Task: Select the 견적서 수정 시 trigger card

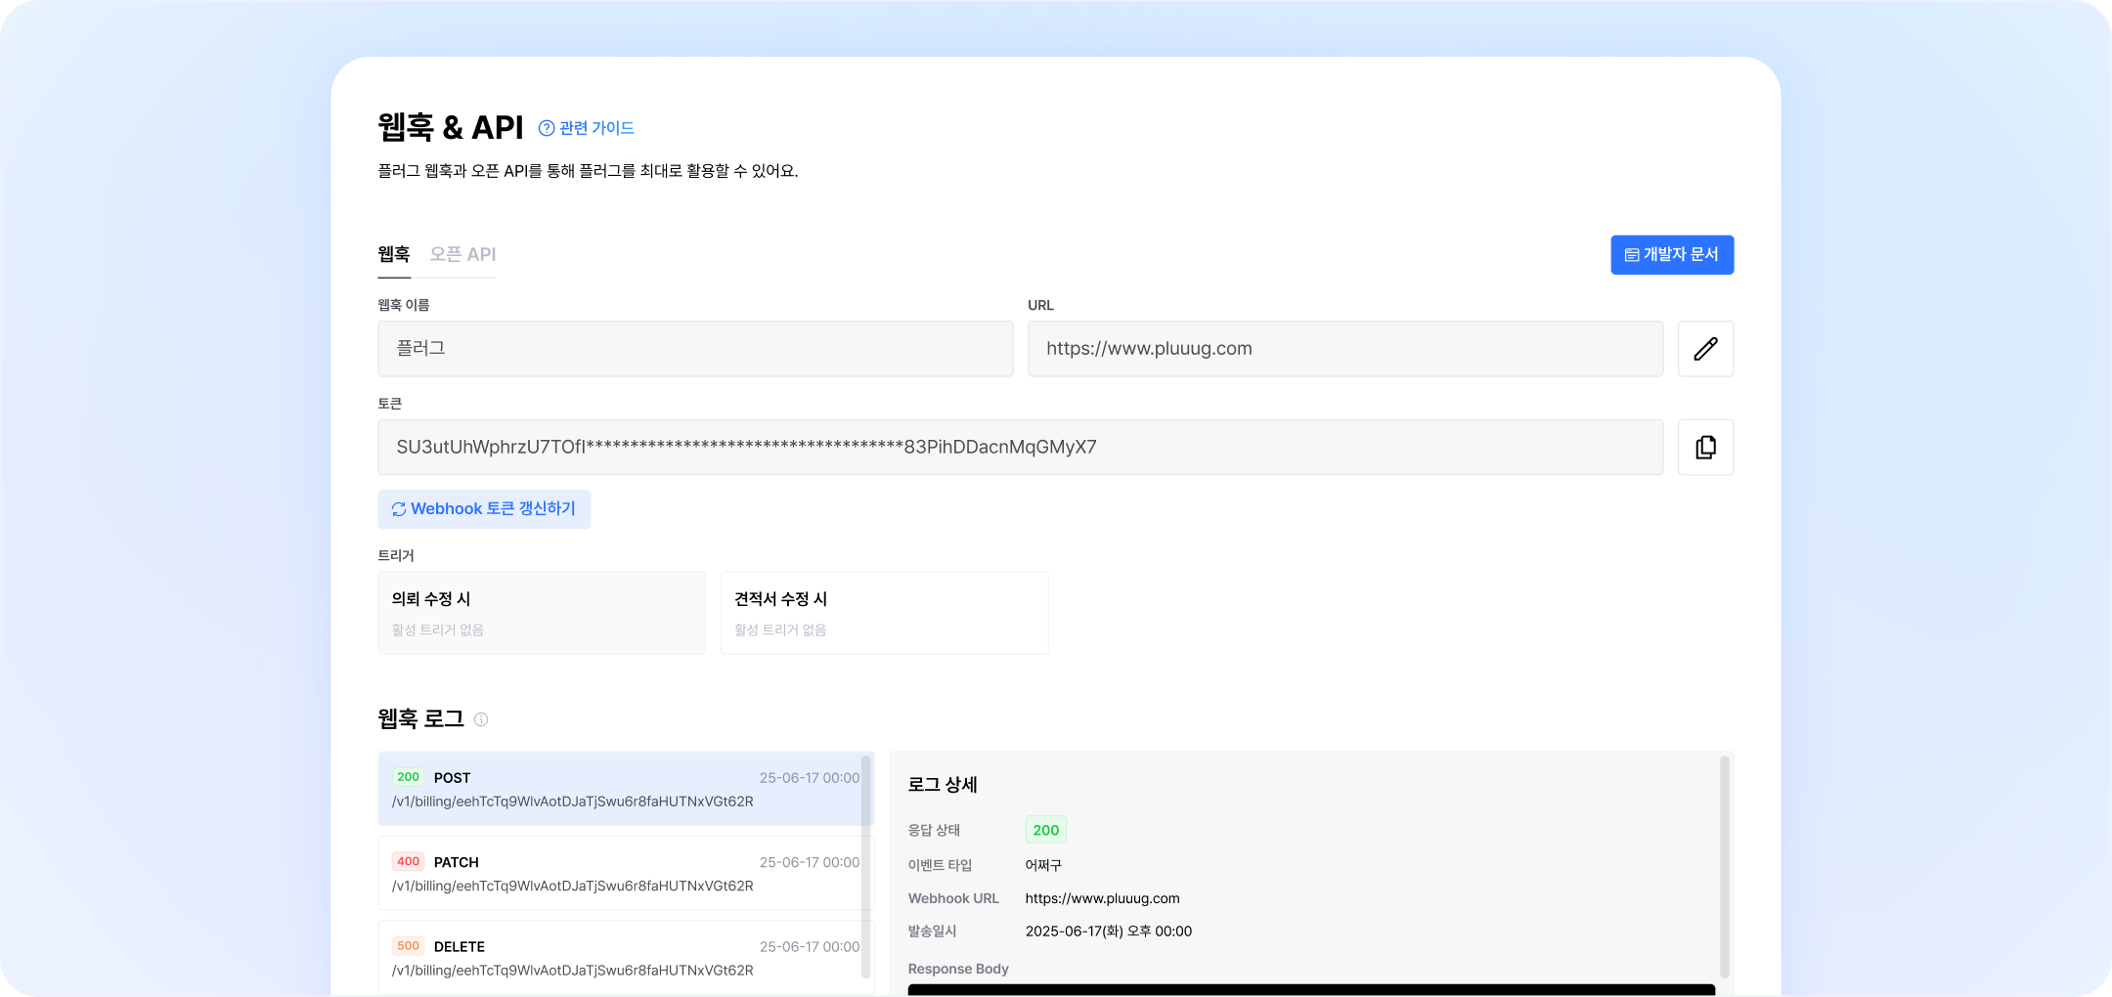Action: coord(884,613)
